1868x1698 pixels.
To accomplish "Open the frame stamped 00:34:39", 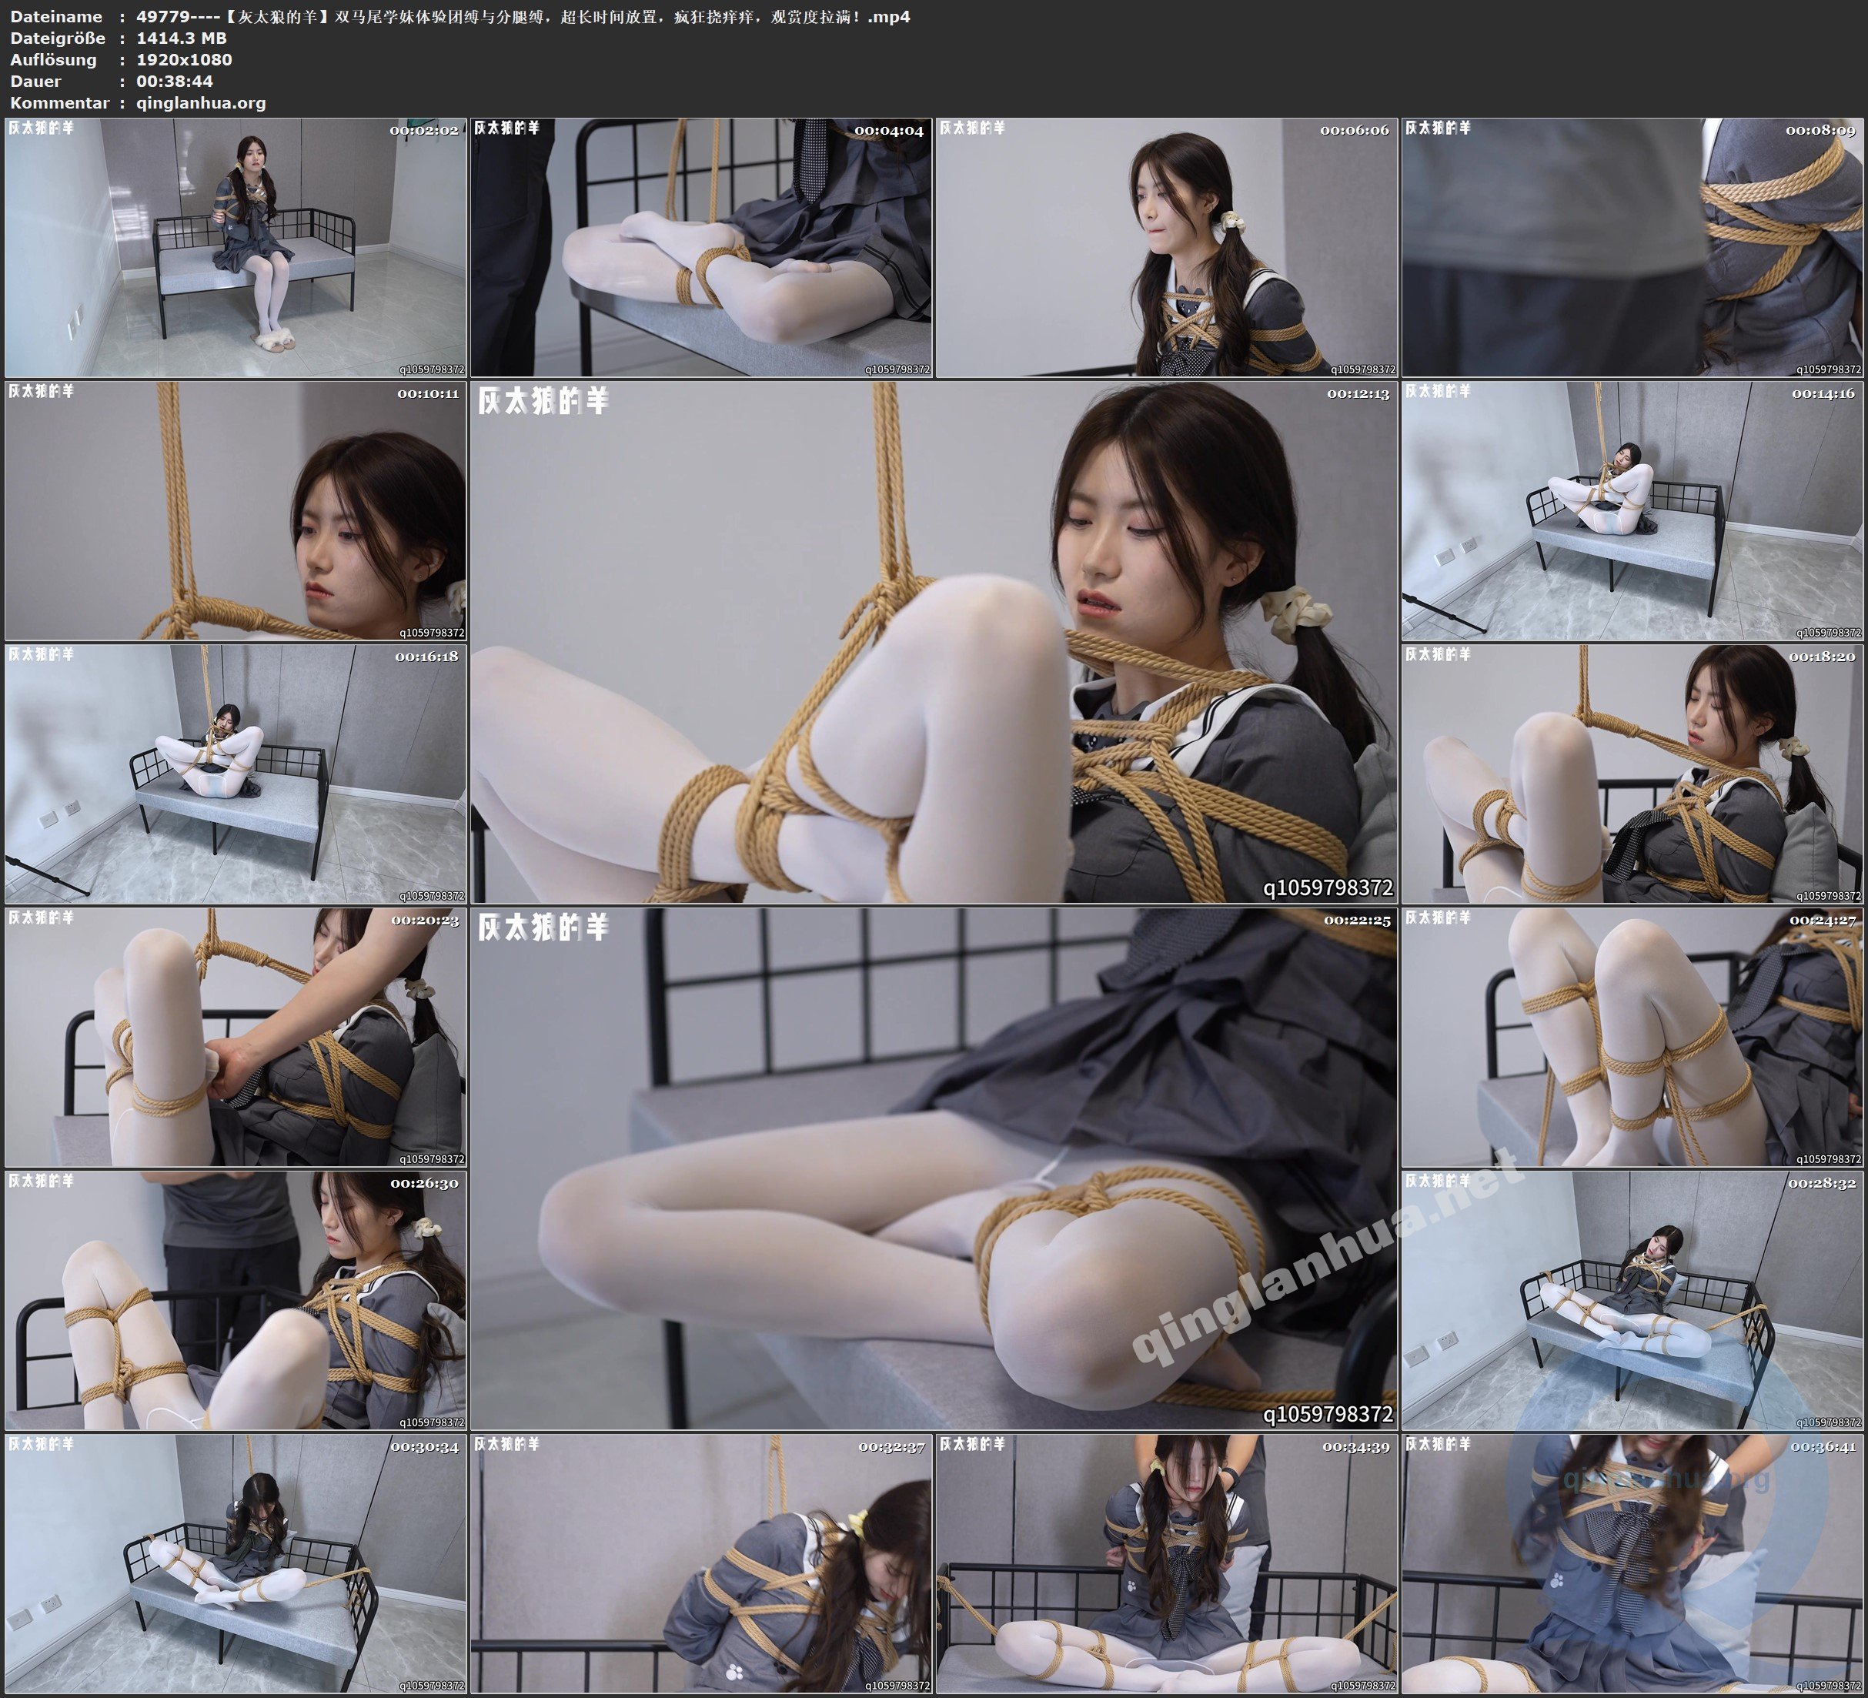I will (x=1167, y=1563).
